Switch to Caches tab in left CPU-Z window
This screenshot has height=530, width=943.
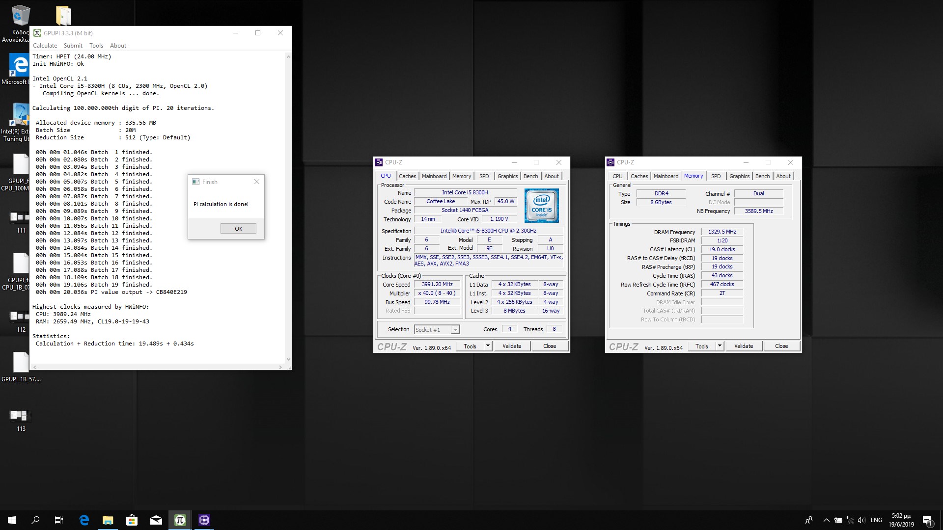coord(407,176)
